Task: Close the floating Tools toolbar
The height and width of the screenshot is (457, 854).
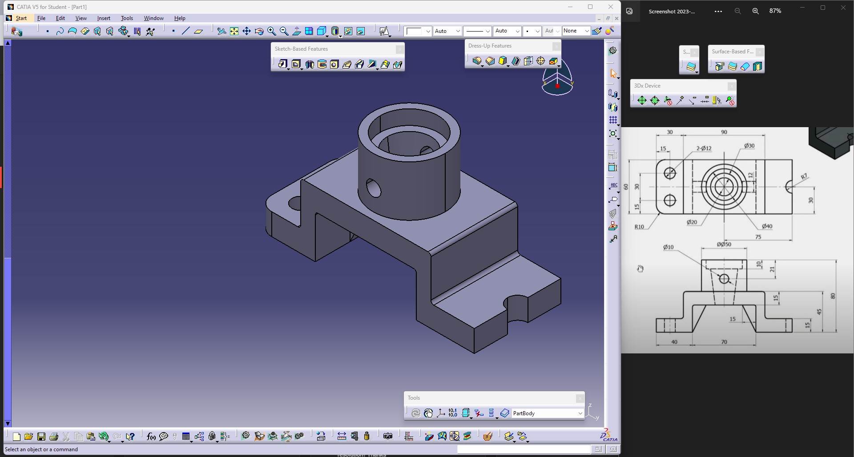Action: pyautogui.click(x=580, y=398)
